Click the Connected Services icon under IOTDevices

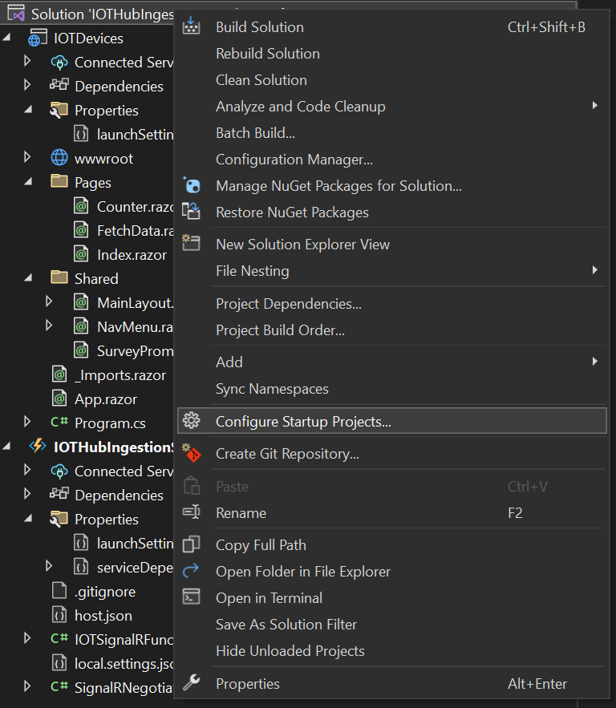click(x=59, y=62)
